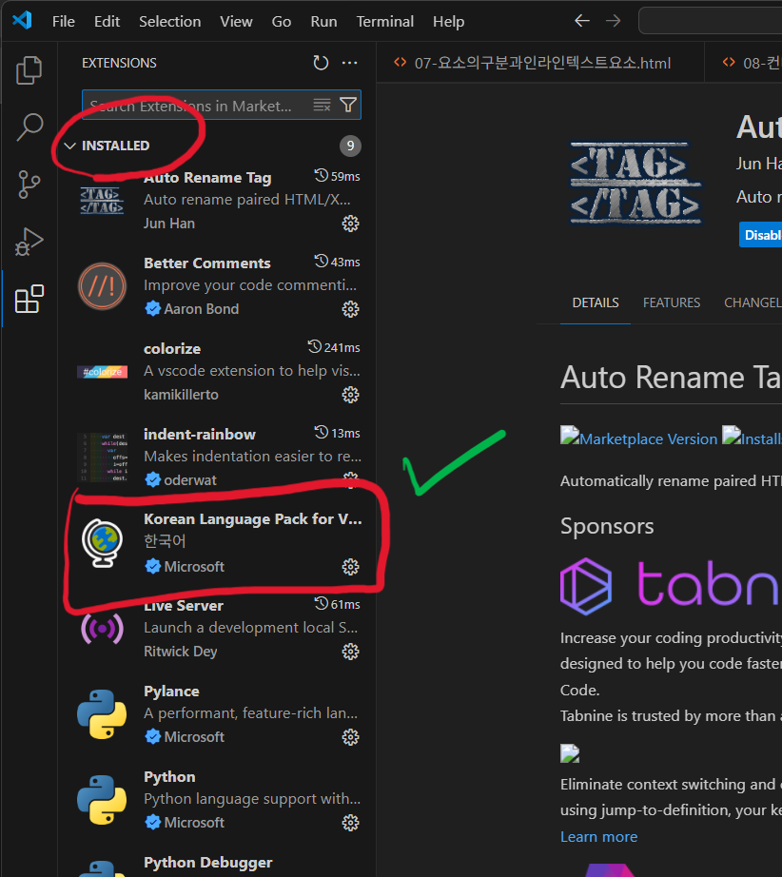Select the DETAILS tab

pyautogui.click(x=596, y=302)
